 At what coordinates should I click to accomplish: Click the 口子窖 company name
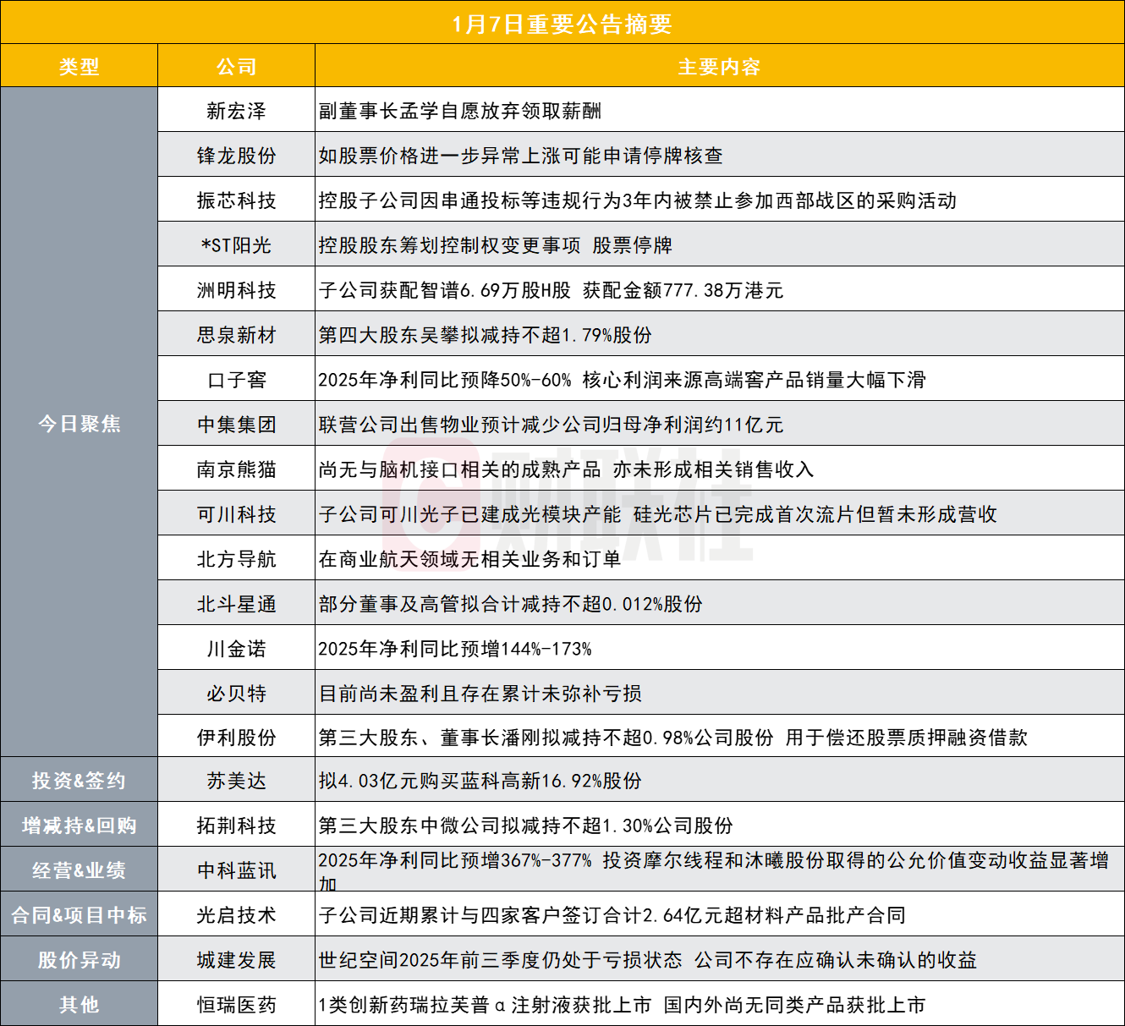[235, 379]
